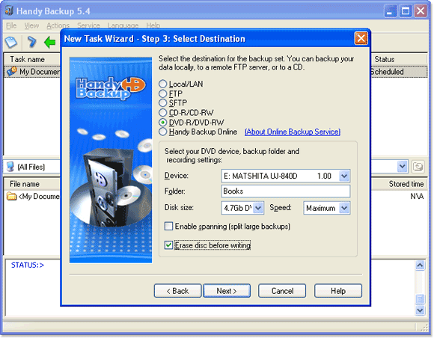Click the My Documents task icon
This screenshot has height=338, width=434.
tap(12, 71)
